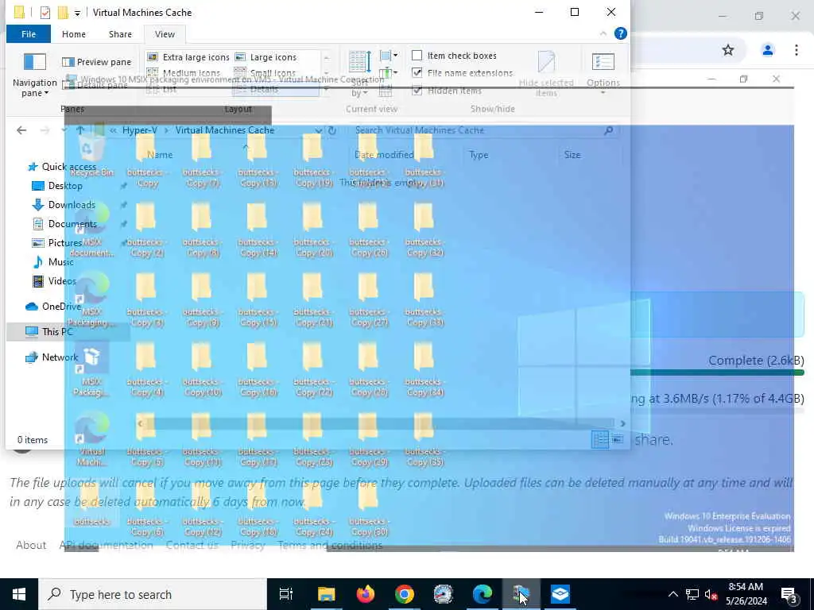The width and height of the screenshot is (814, 610).
Task: Open Explorer help question mark icon
Action: (x=620, y=33)
